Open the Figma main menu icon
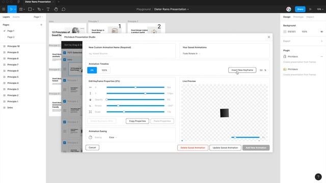This screenshot has width=326, height=183. coord(4,9)
